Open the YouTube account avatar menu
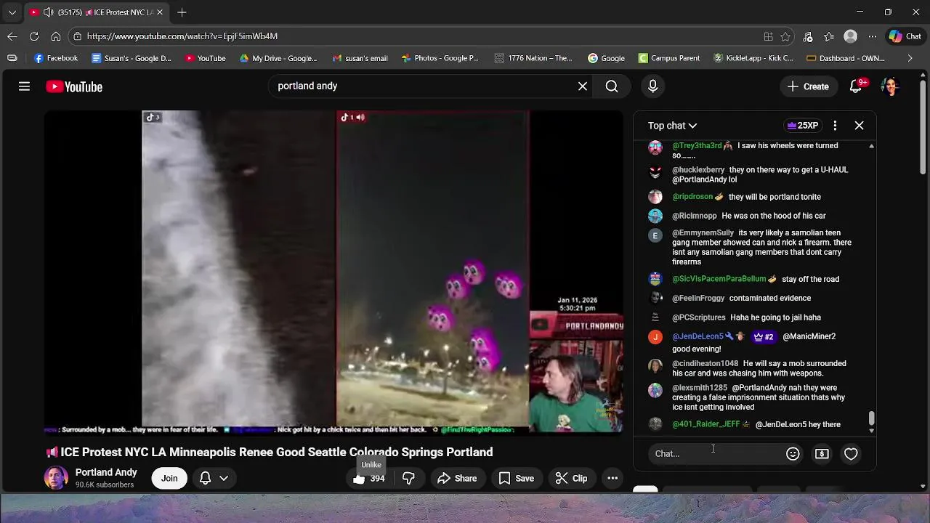The image size is (930, 523). pos(890,86)
